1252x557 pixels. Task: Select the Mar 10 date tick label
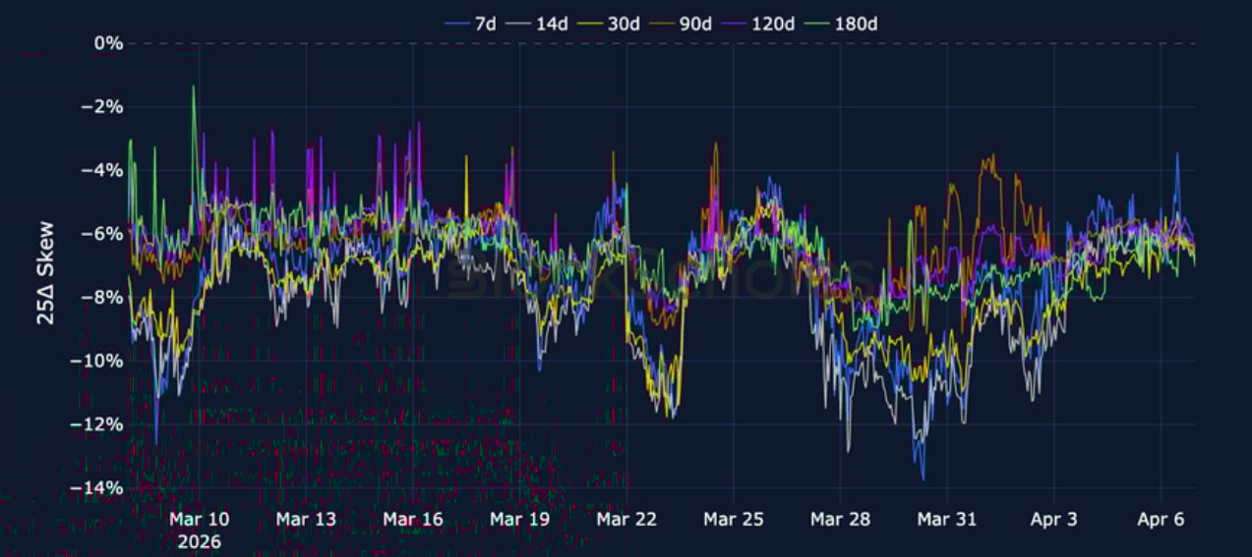(200, 519)
